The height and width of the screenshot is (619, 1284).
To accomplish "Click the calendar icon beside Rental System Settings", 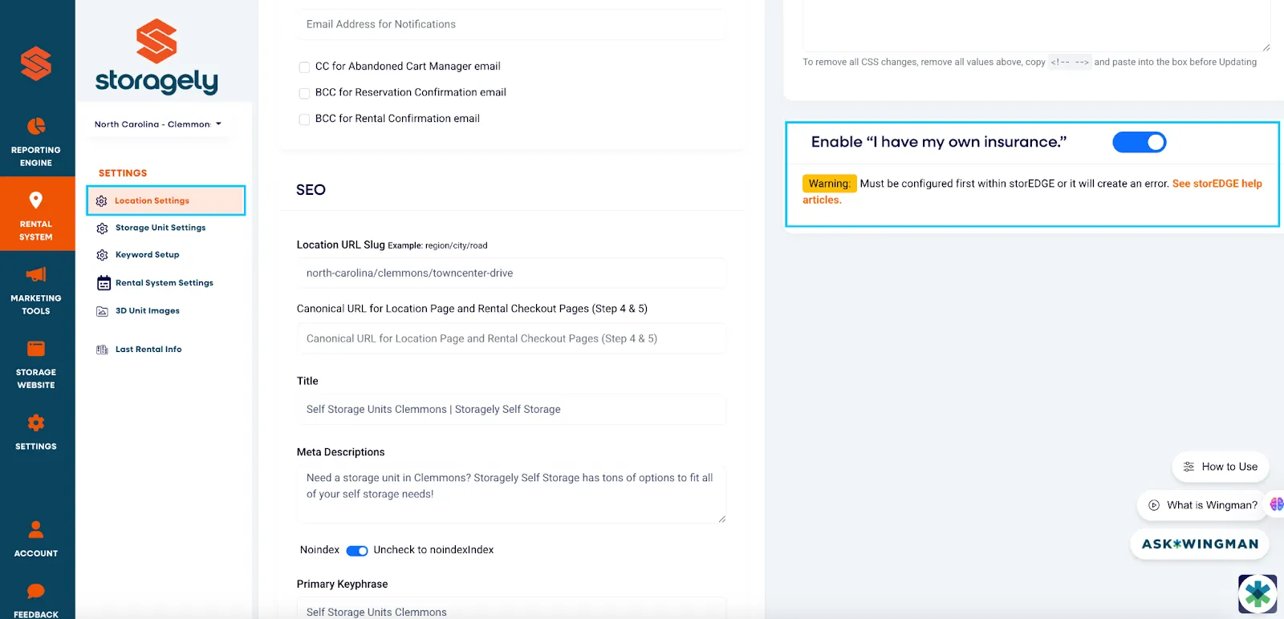I will coord(104,283).
